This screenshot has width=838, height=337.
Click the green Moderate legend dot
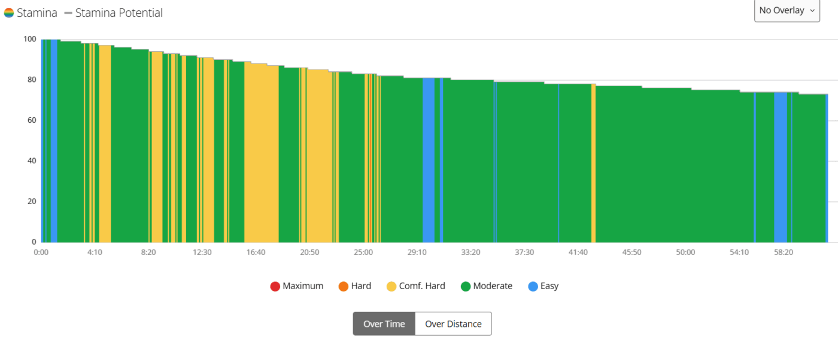click(x=466, y=286)
